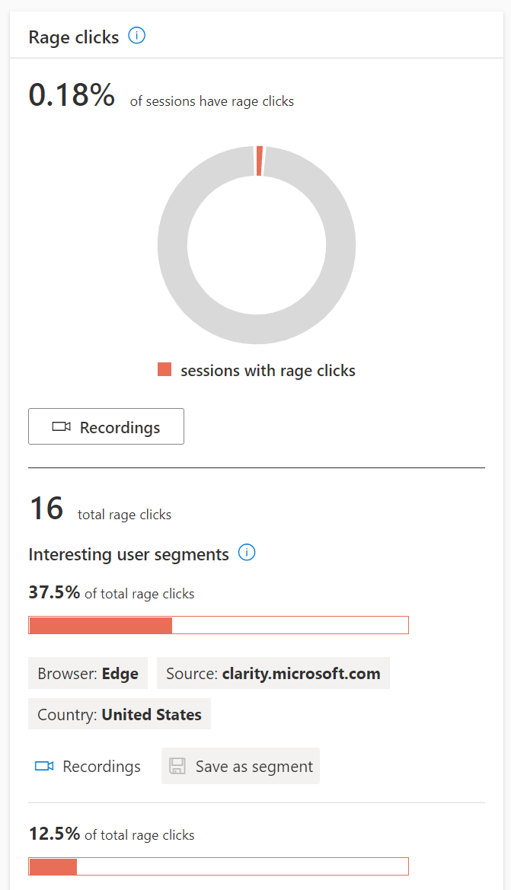
Task: Click the info icon beside Rage clicks title
Action: pos(137,36)
